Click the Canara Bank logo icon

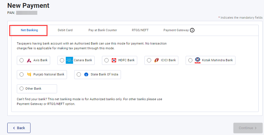click(x=69, y=60)
